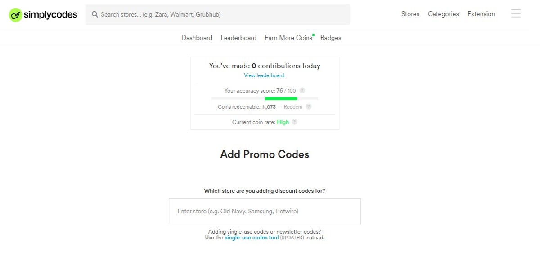Click the coins redeemable help icon

click(309, 107)
